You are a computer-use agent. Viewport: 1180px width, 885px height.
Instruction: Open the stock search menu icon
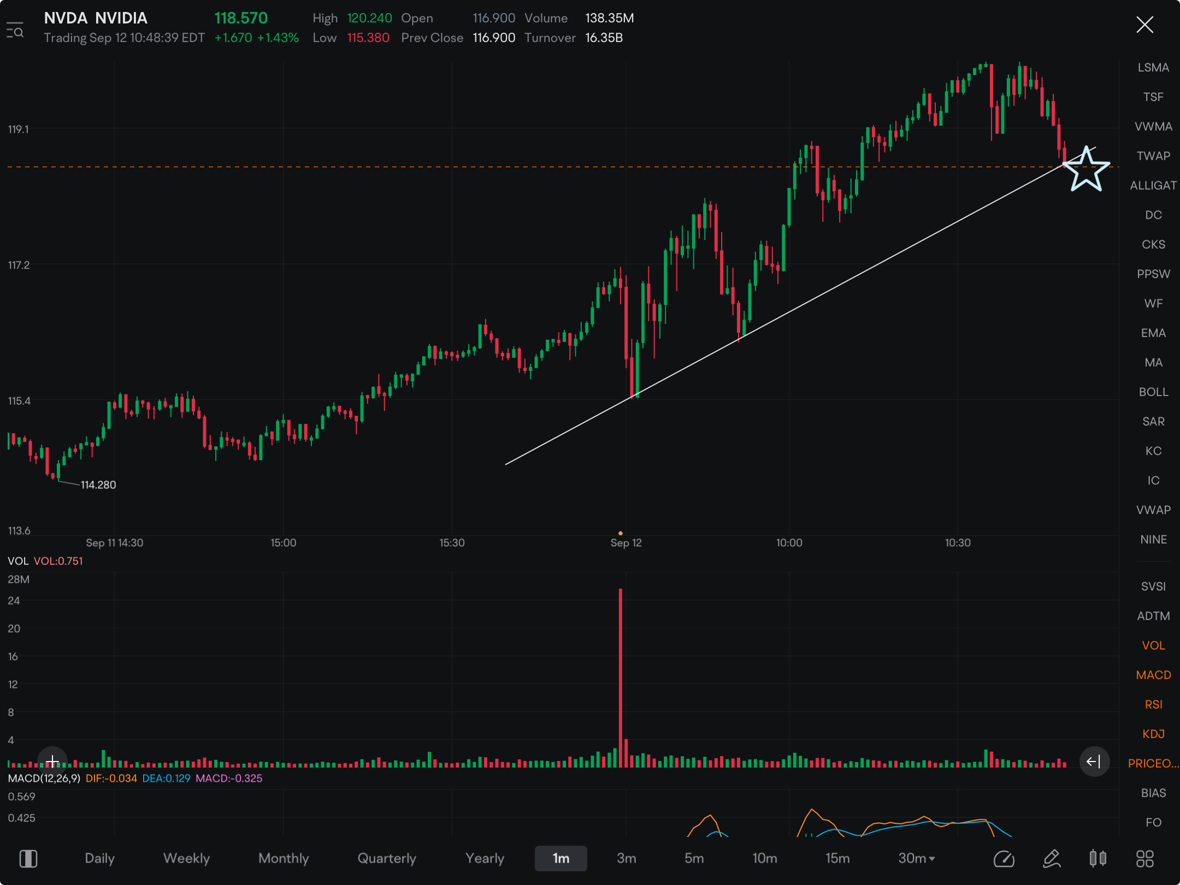(x=15, y=30)
